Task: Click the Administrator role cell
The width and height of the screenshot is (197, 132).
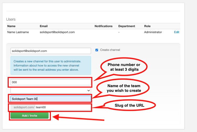Action: [153, 32]
